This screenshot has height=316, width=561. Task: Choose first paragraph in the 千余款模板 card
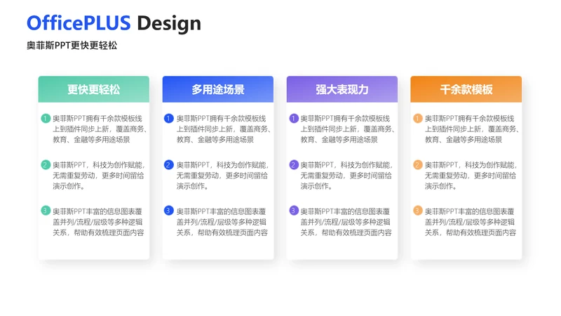pos(472,129)
